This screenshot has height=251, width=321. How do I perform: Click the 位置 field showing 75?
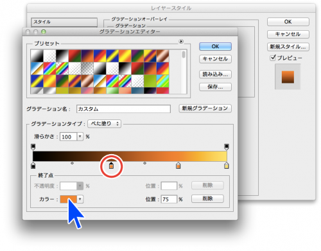tap(169, 199)
